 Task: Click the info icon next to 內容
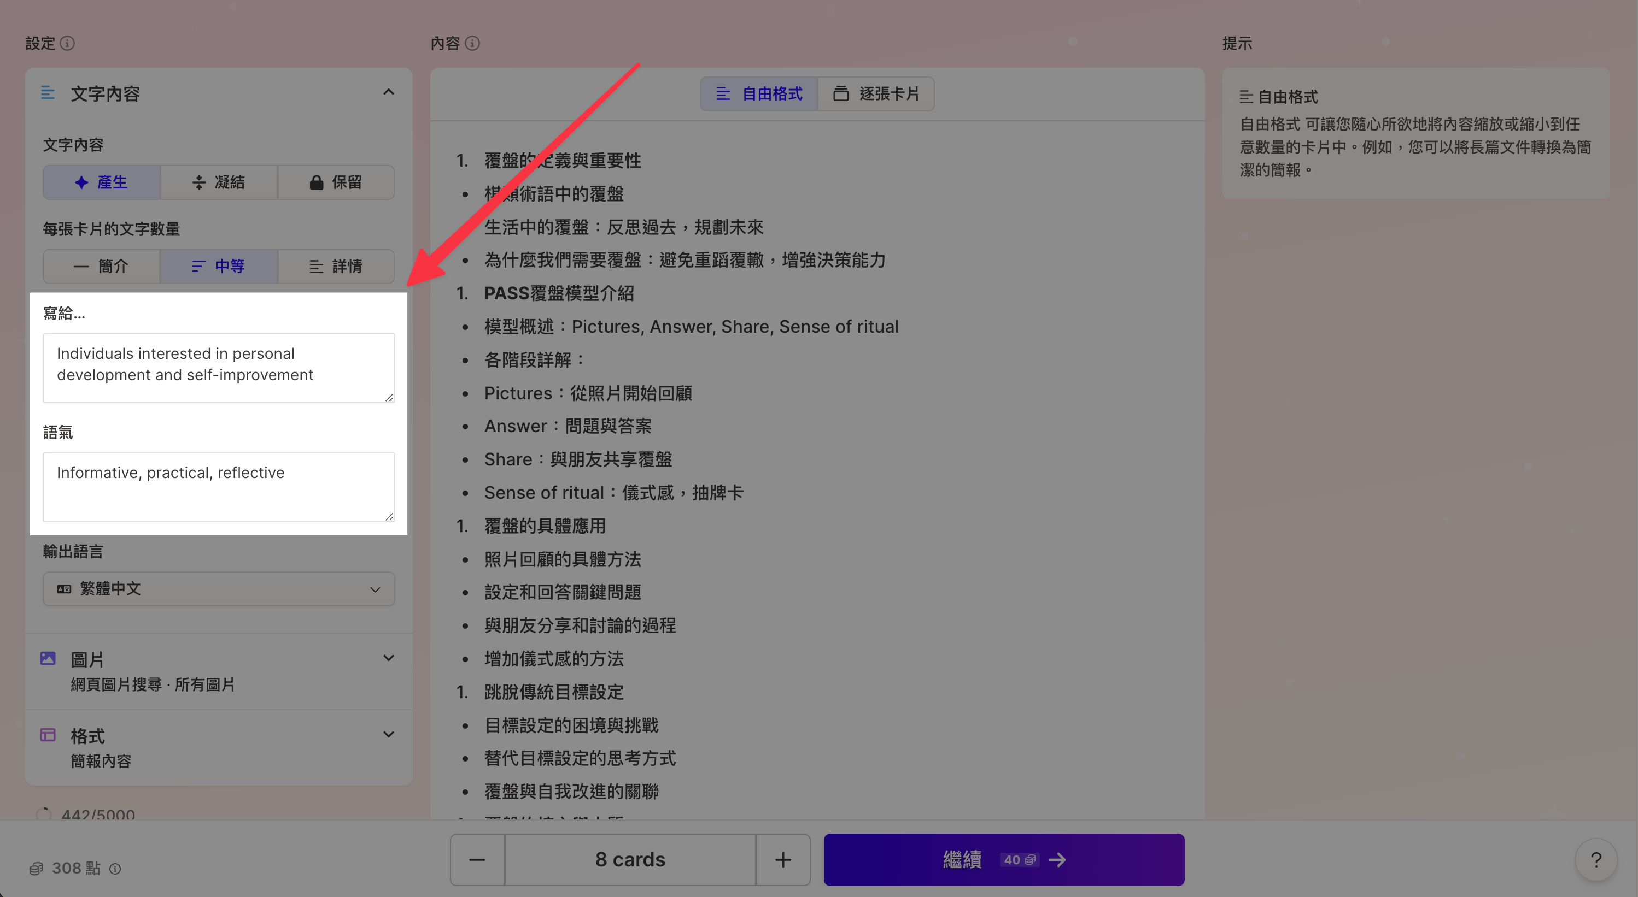click(472, 43)
